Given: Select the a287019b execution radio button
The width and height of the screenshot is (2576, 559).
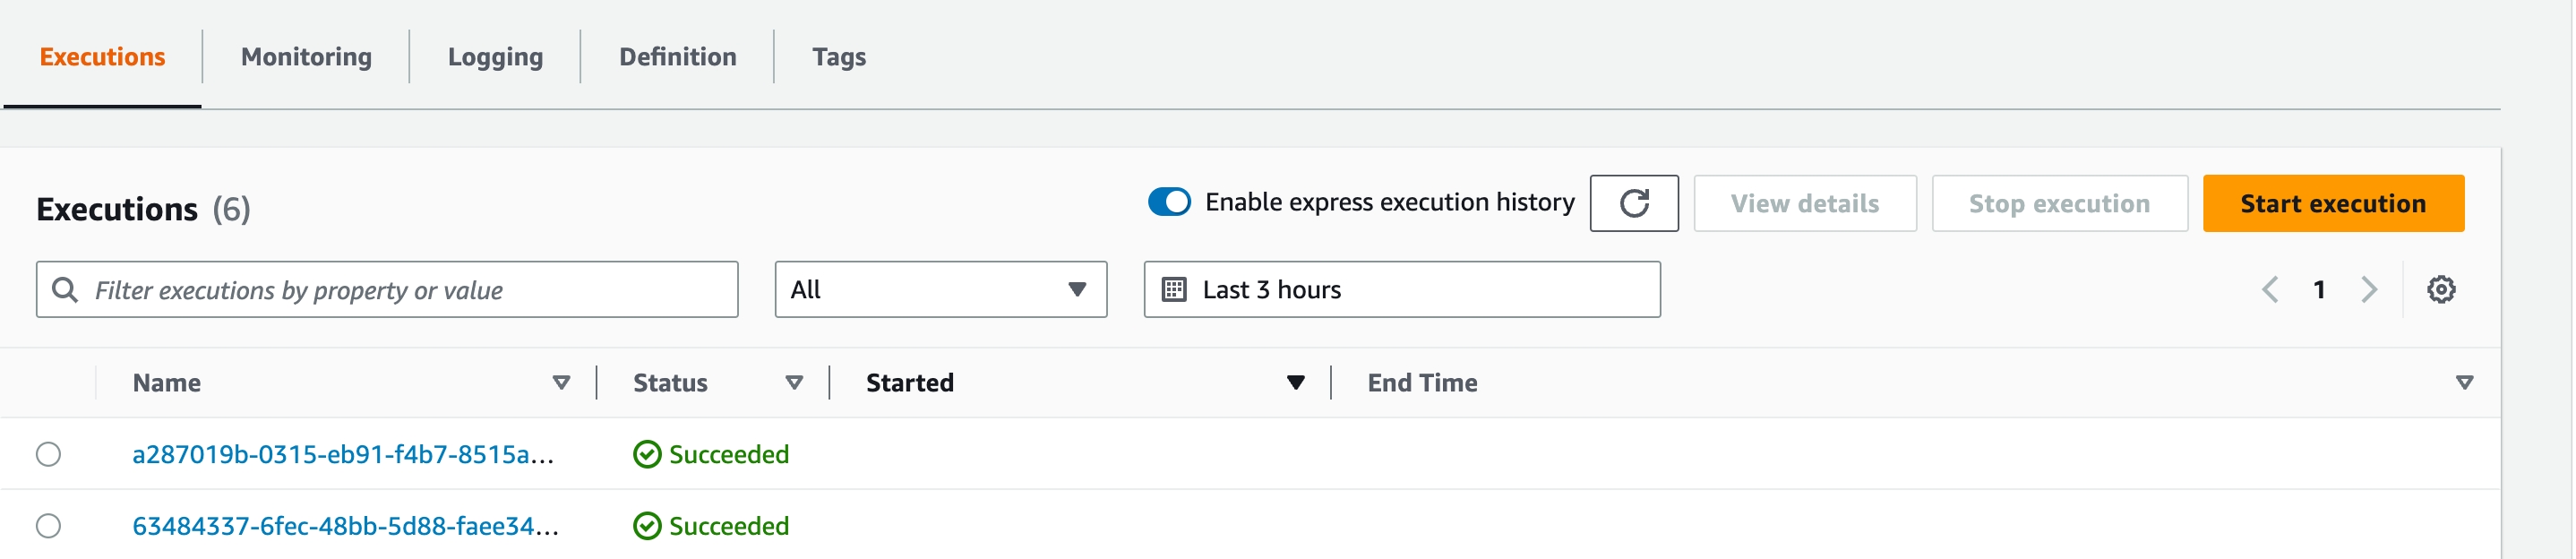Looking at the screenshot, I should 48,454.
